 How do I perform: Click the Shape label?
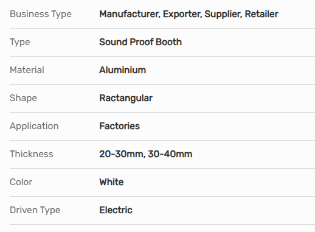point(23,98)
